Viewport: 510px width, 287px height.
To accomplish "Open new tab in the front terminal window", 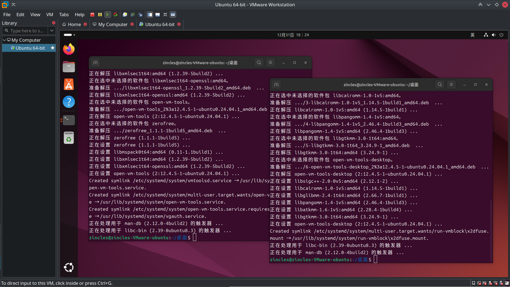I will tap(276, 85).
